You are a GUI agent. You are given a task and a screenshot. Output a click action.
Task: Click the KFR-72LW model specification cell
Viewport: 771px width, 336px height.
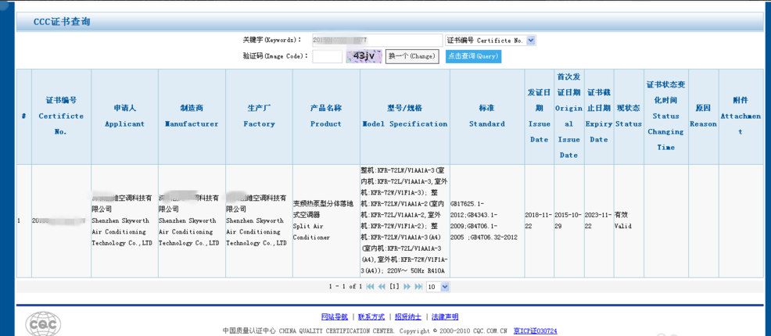click(405, 220)
